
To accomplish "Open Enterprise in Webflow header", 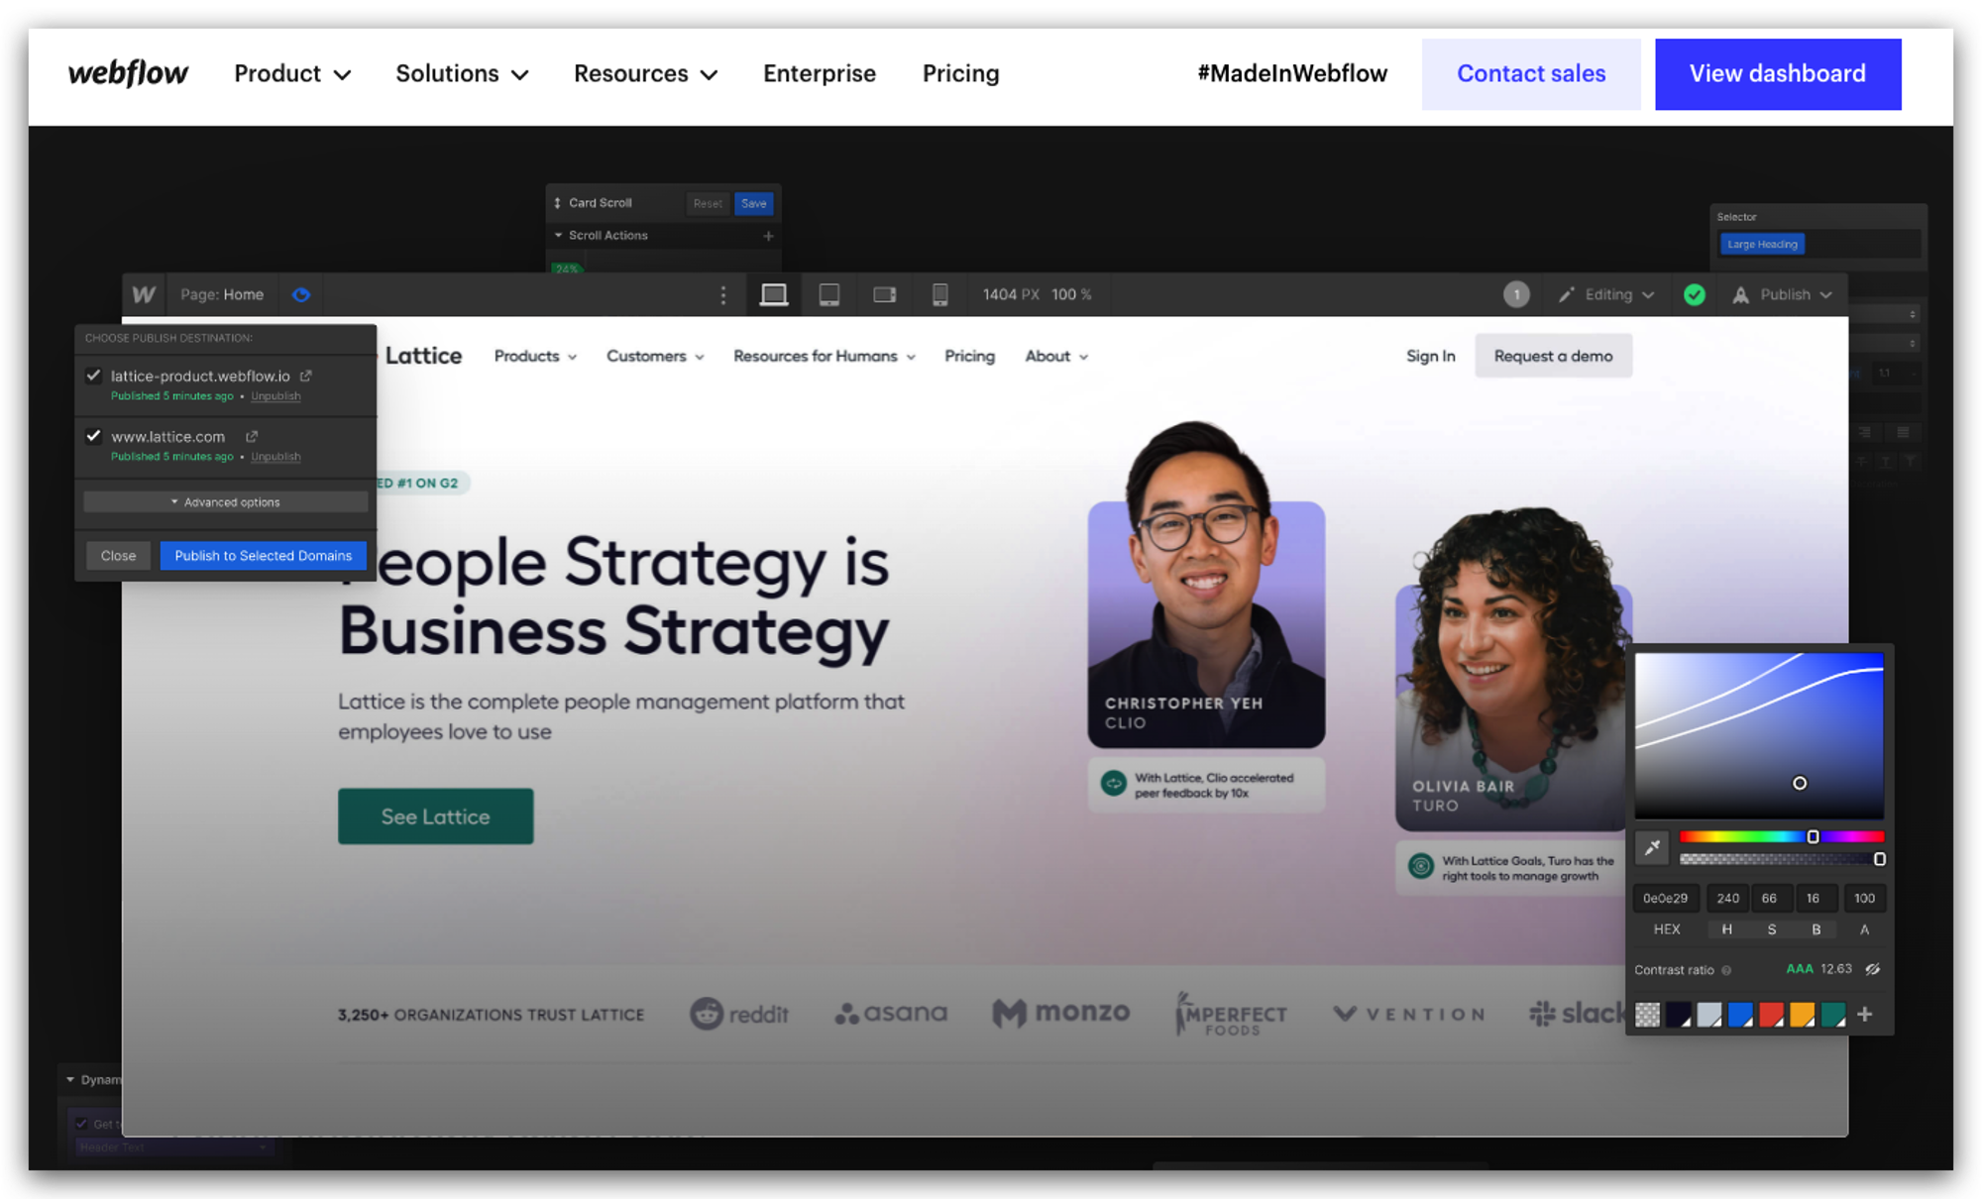I will pos(820,73).
